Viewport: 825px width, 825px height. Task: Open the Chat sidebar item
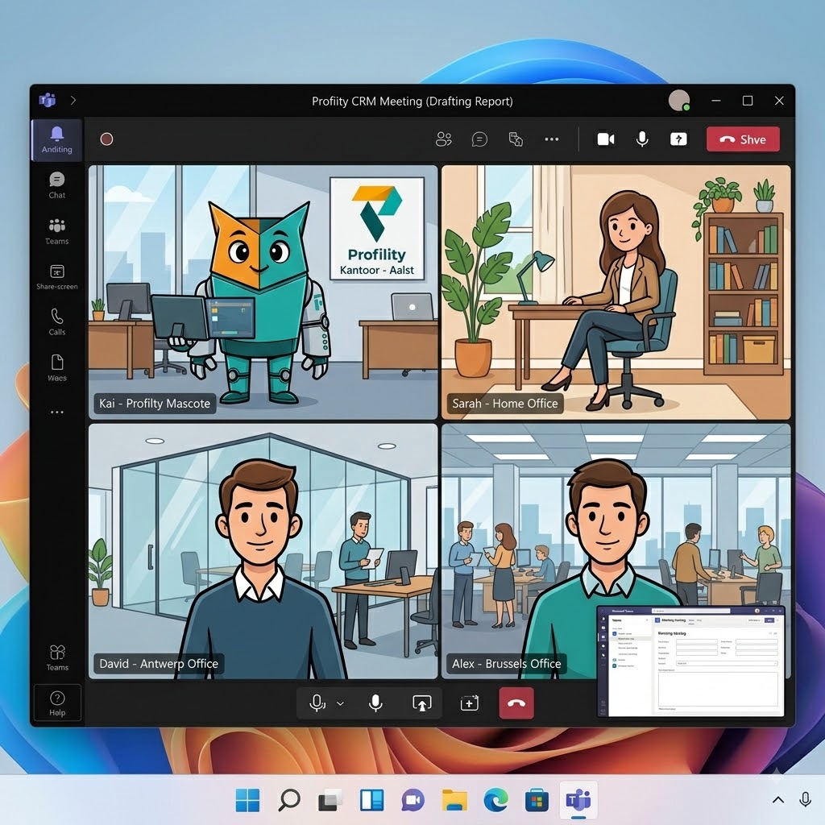pos(57,185)
